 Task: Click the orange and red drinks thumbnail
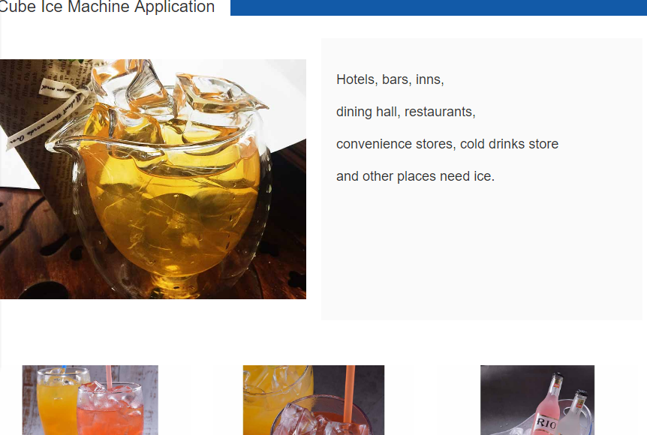point(90,400)
